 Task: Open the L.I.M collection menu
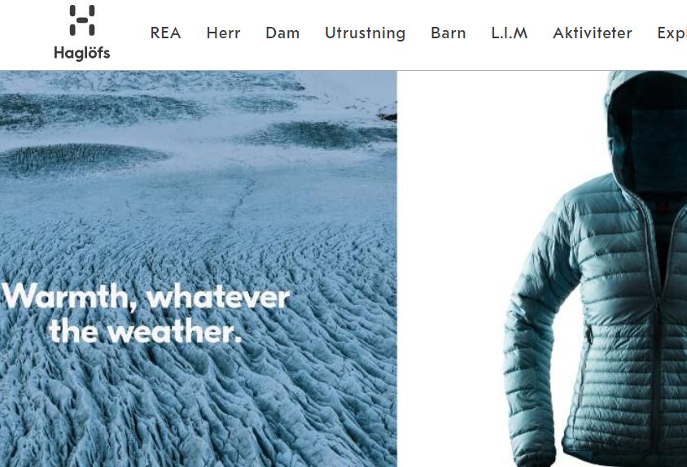click(x=509, y=33)
